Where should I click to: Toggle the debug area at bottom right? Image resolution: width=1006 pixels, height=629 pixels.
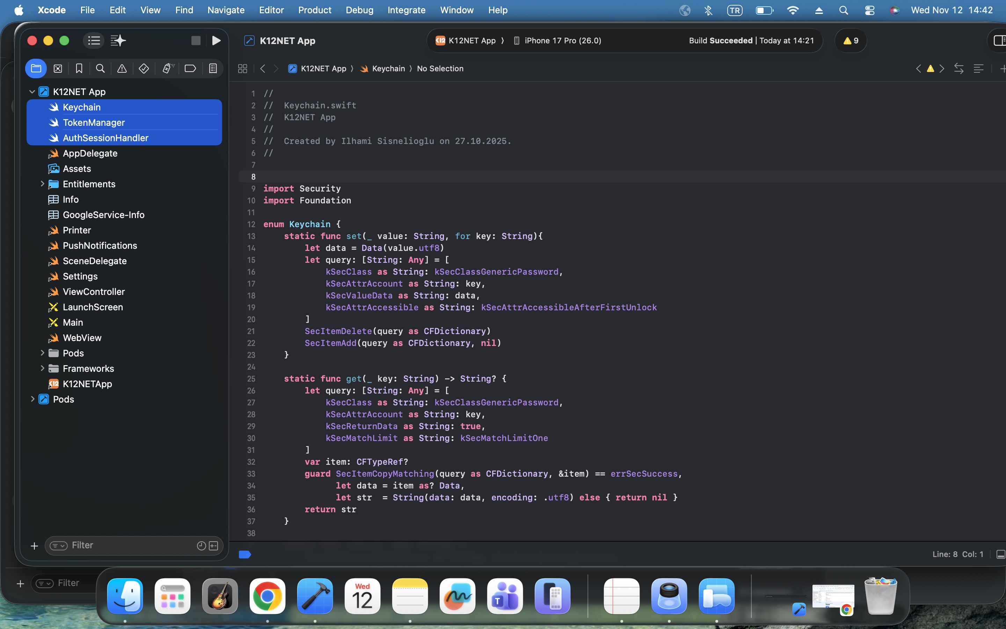tap(1001, 554)
